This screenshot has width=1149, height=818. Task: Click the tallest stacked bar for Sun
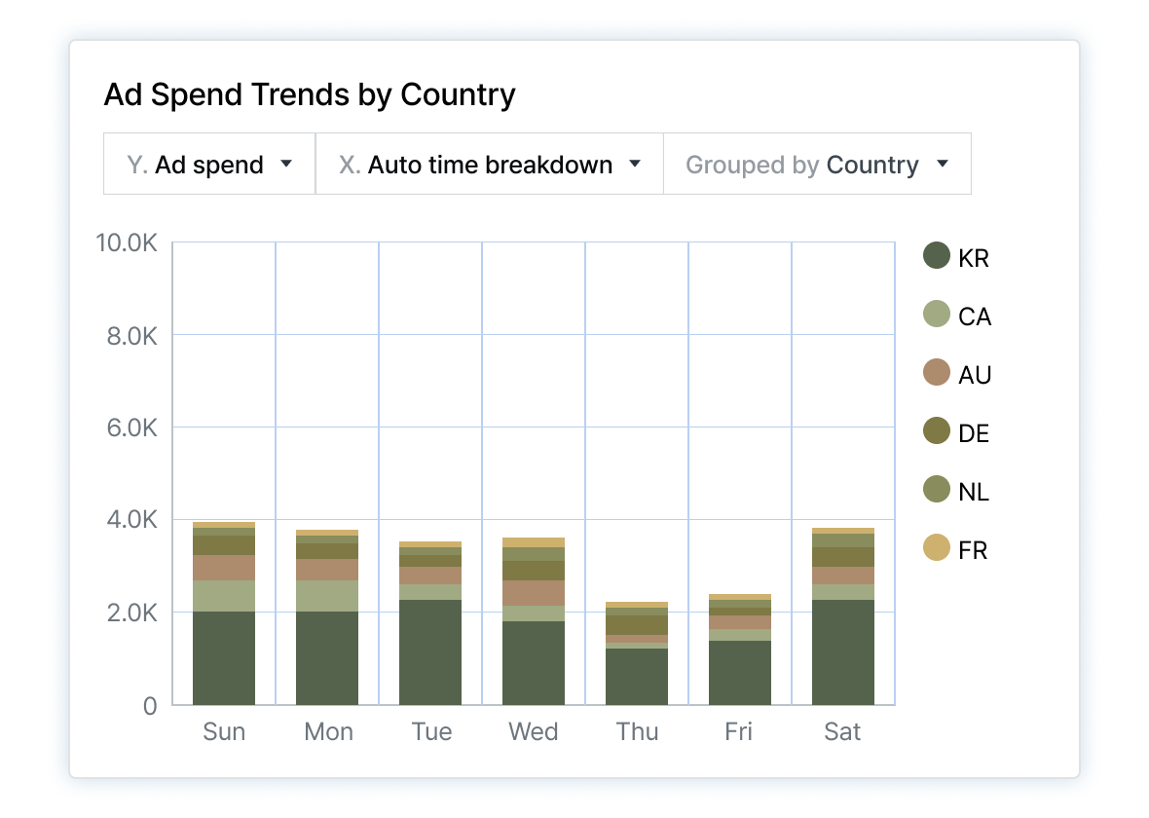tap(225, 613)
